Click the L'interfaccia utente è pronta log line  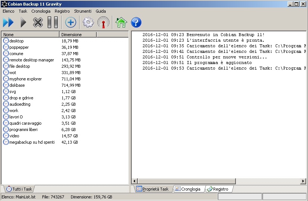203,40
